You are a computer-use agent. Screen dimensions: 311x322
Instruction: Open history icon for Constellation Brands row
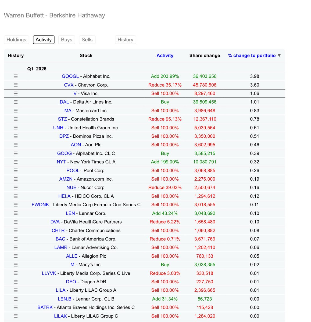point(16,119)
